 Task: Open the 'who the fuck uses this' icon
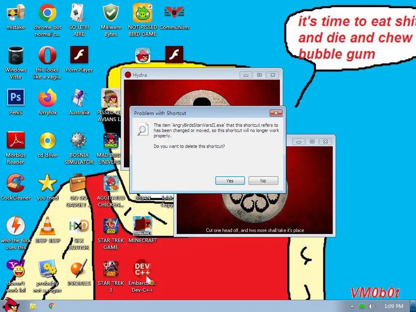pos(16,233)
